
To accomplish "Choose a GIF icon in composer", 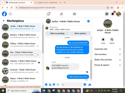I will (58, 85).
